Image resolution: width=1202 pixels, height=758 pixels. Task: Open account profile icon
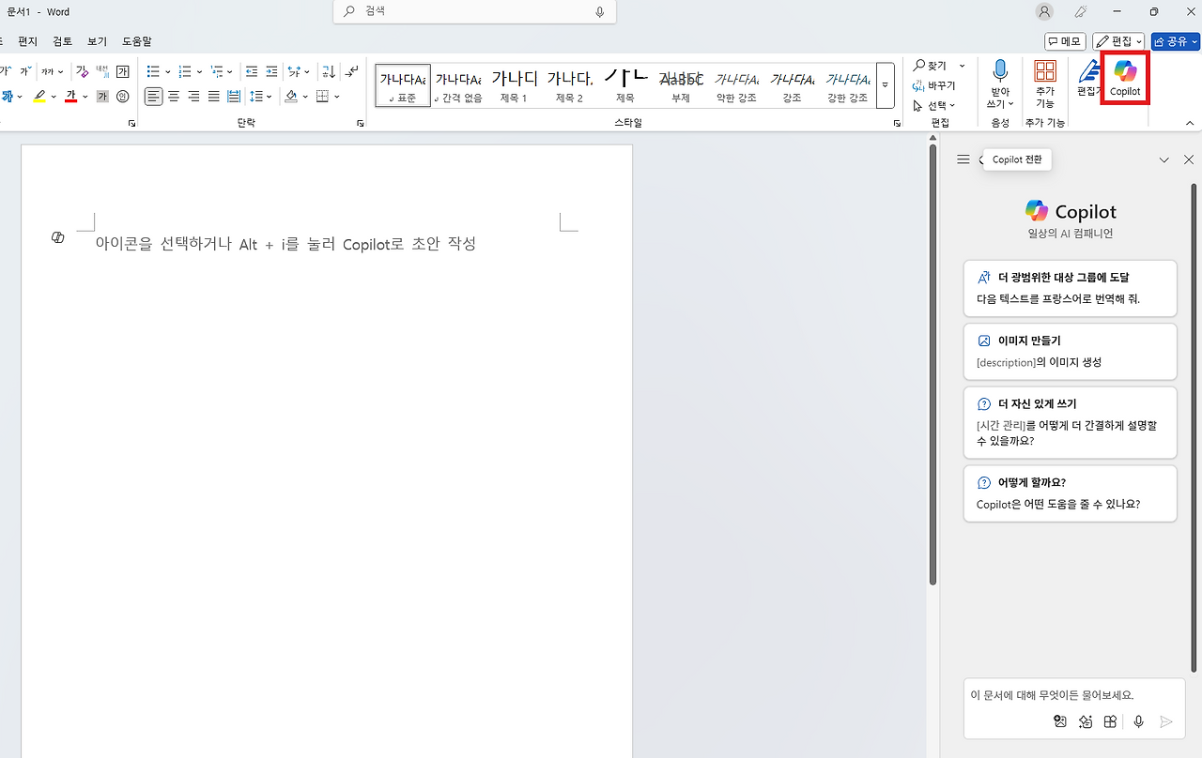point(1044,11)
